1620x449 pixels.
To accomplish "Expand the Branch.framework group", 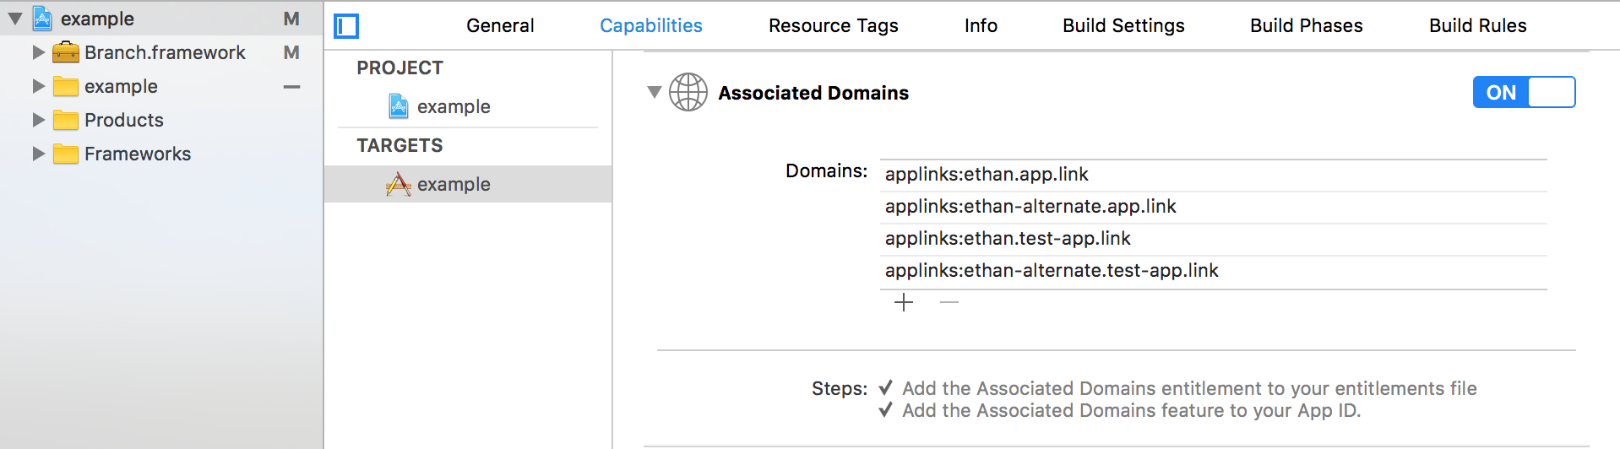I will [38, 52].
